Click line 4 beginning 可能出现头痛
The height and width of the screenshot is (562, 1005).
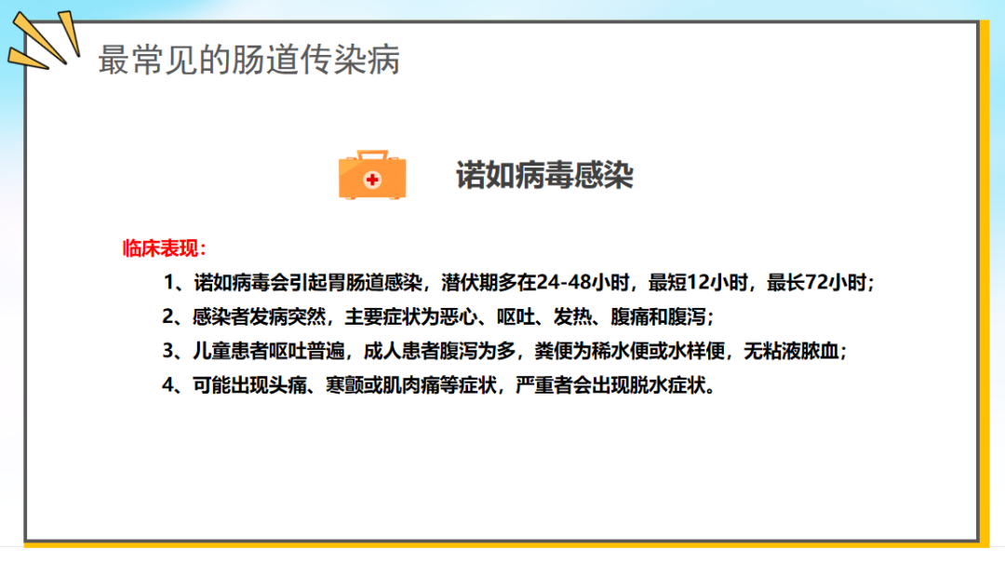pos(438,385)
